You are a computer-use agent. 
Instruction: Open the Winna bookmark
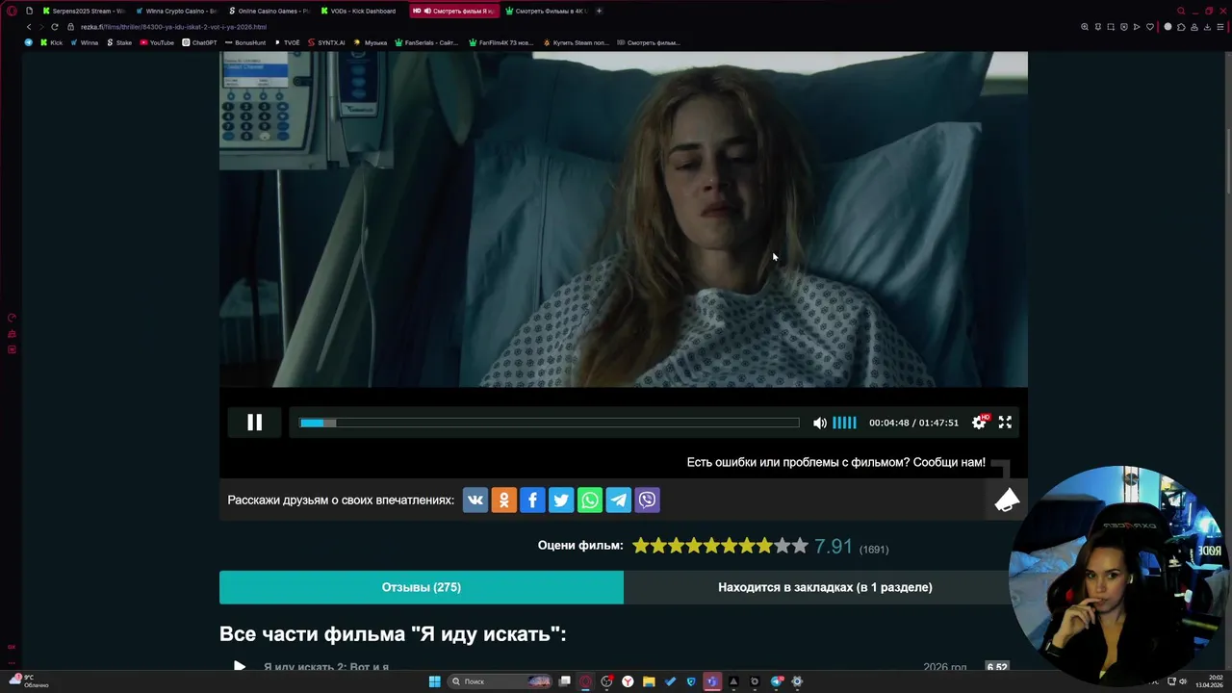84,42
